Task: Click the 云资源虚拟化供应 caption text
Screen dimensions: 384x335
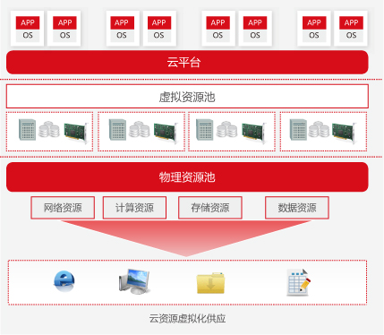Action: (187, 319)
